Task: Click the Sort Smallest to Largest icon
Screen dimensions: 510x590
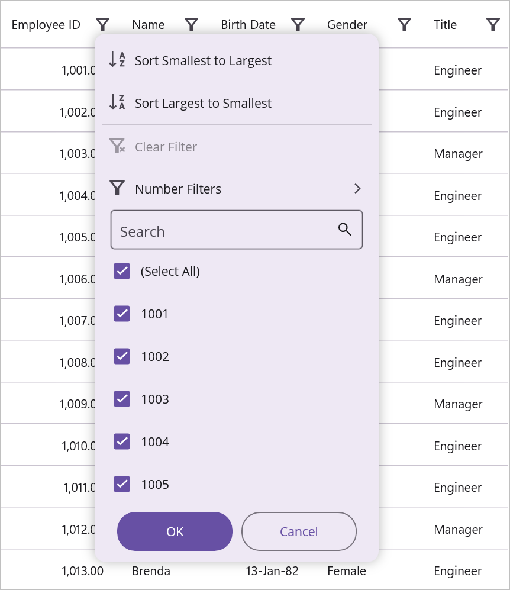Action: (118, 59)
